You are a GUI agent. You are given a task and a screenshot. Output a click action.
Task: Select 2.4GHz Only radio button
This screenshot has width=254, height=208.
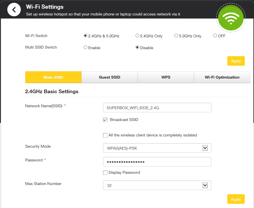(x=137, y=36)
